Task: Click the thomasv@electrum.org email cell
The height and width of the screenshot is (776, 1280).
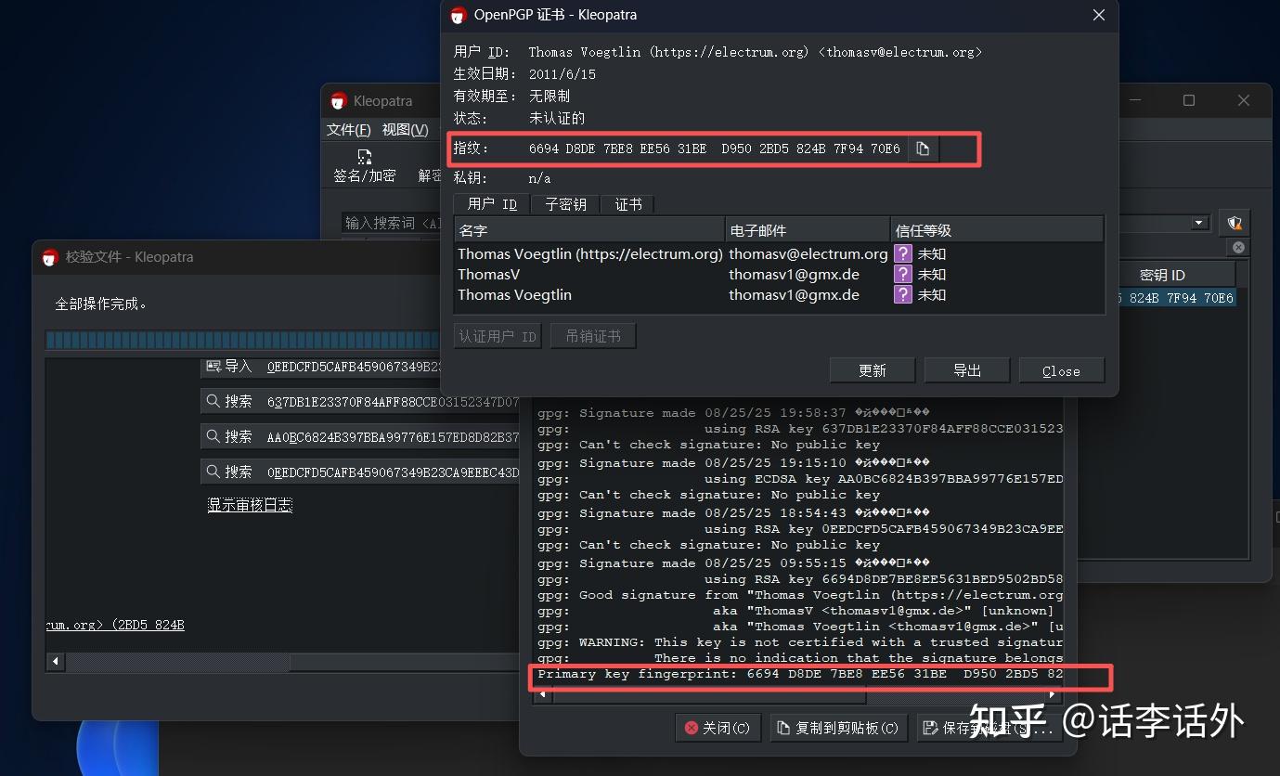Action: point(808,253)
